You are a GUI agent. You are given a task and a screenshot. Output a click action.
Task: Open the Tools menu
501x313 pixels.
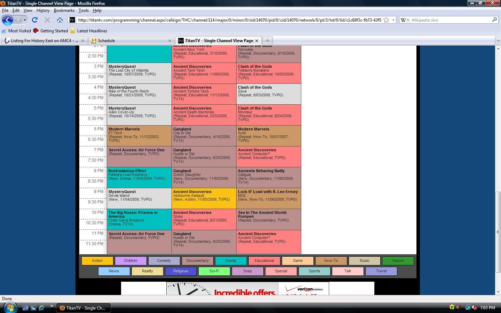pos(83,10)
